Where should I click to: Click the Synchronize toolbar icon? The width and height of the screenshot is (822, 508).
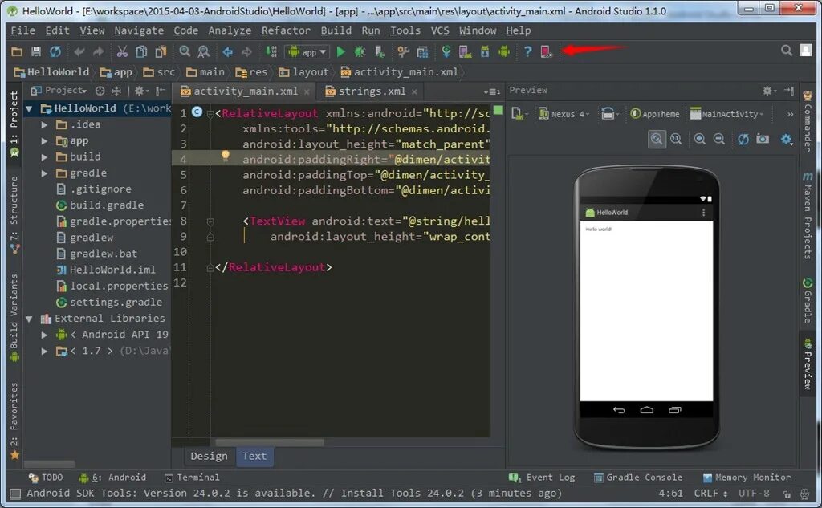pos(55,51)
